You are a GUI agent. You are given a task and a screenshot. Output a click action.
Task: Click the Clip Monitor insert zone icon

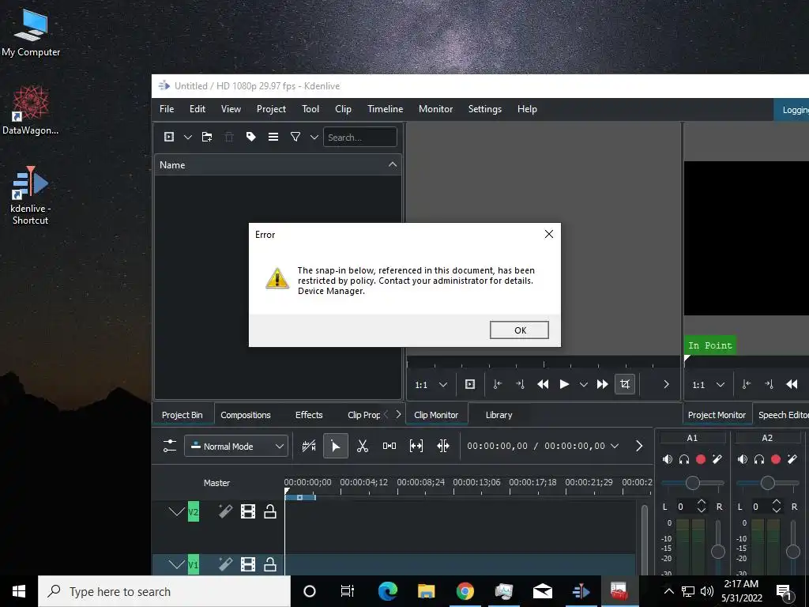469,385
